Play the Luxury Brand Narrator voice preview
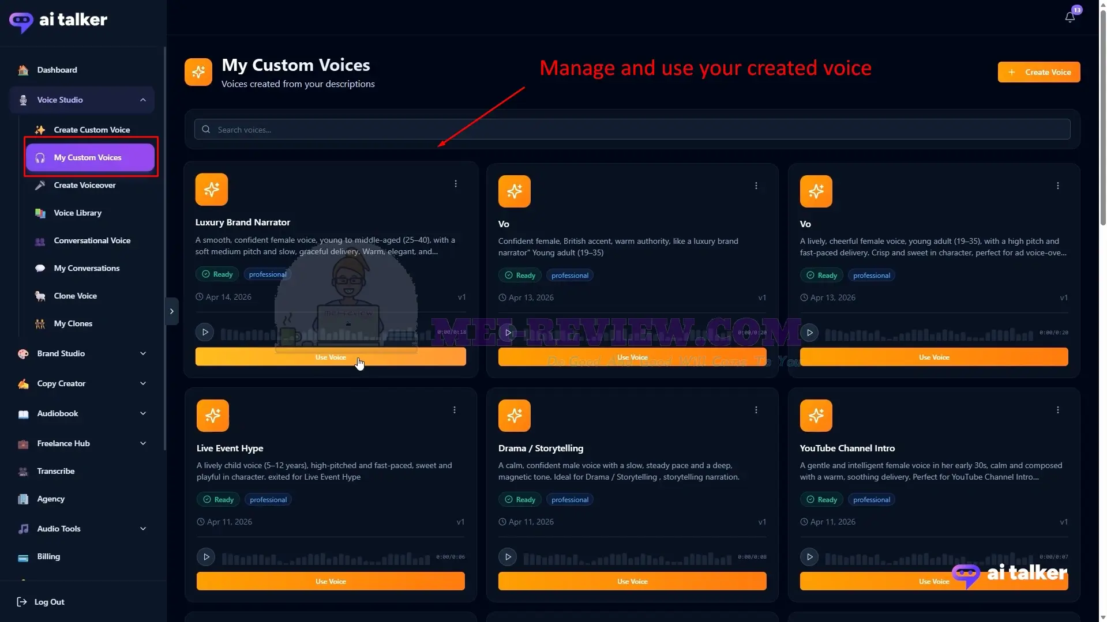This screenshot has height=622, width=1107. (x=205, y=332)
